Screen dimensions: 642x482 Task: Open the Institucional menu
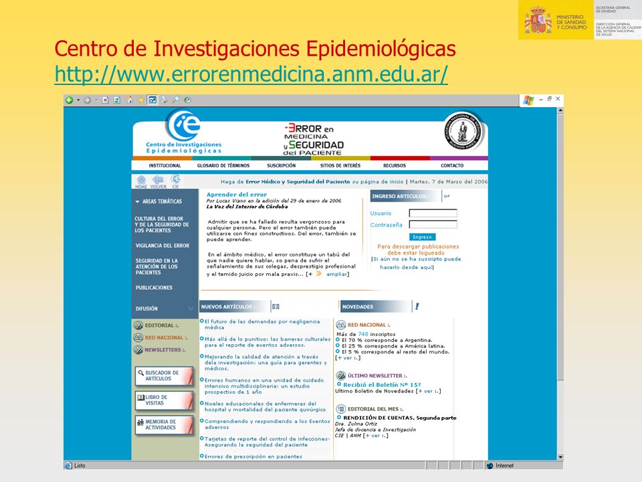click(x=165, y=165)
